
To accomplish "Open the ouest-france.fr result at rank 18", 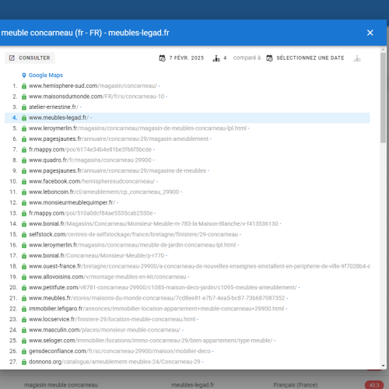I will pyautogui.click(x=199, y=266).
